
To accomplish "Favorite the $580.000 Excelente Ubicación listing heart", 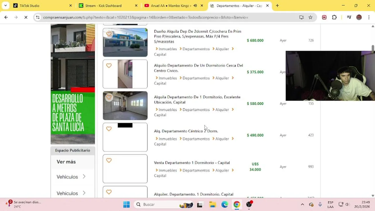I will click(x=109, y=97).
